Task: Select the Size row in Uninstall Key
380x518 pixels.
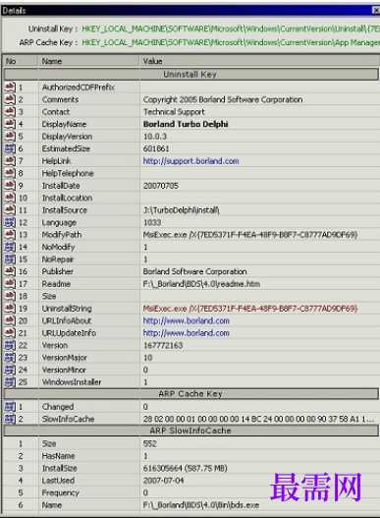Action: tap(190, 296)
